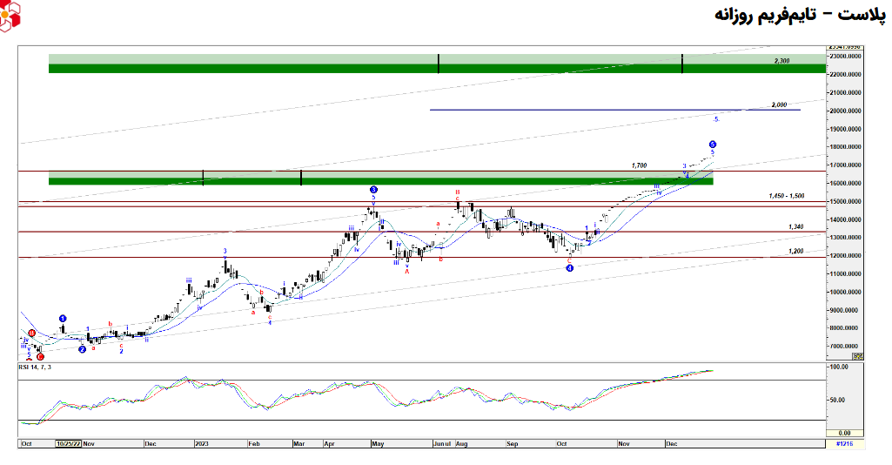The width and height of the screenshot is (892, 465).
Task: Click the #1216 bar count label
Action: (x=843, y=444)
